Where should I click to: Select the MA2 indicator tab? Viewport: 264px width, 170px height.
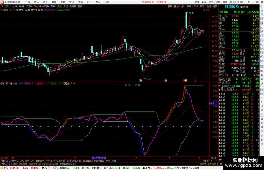tap(68, 161)
